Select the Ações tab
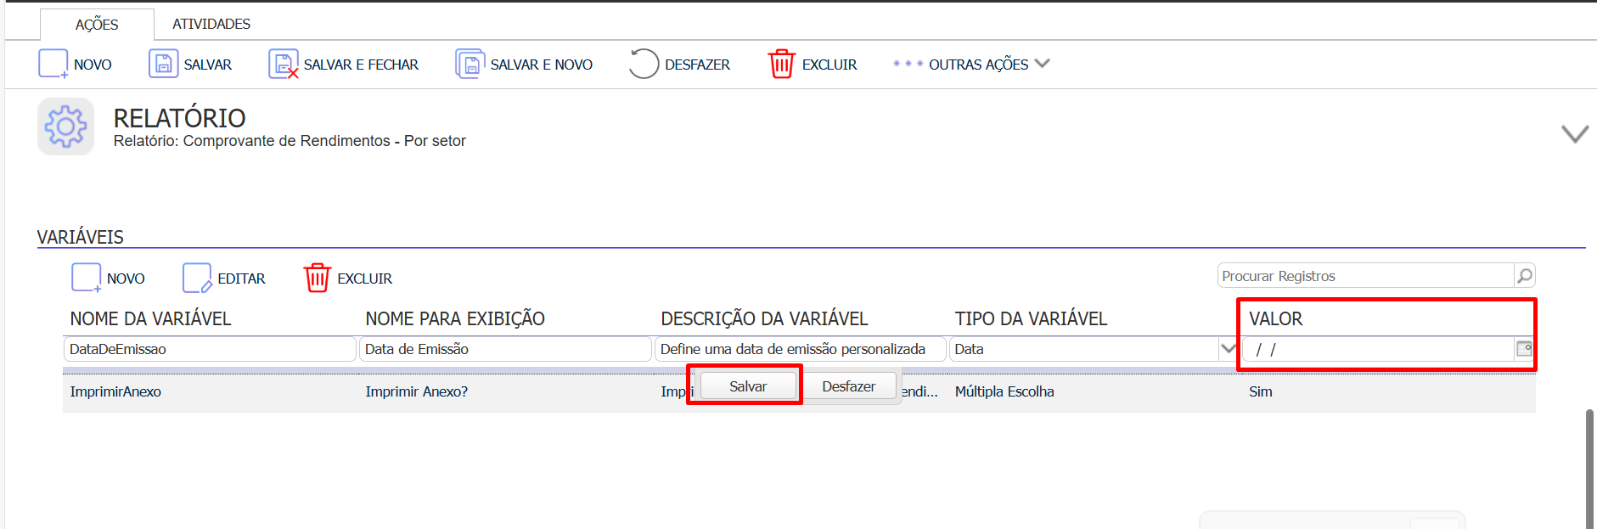This screenshot has width=1597, height=529. [x=97, y=25]
